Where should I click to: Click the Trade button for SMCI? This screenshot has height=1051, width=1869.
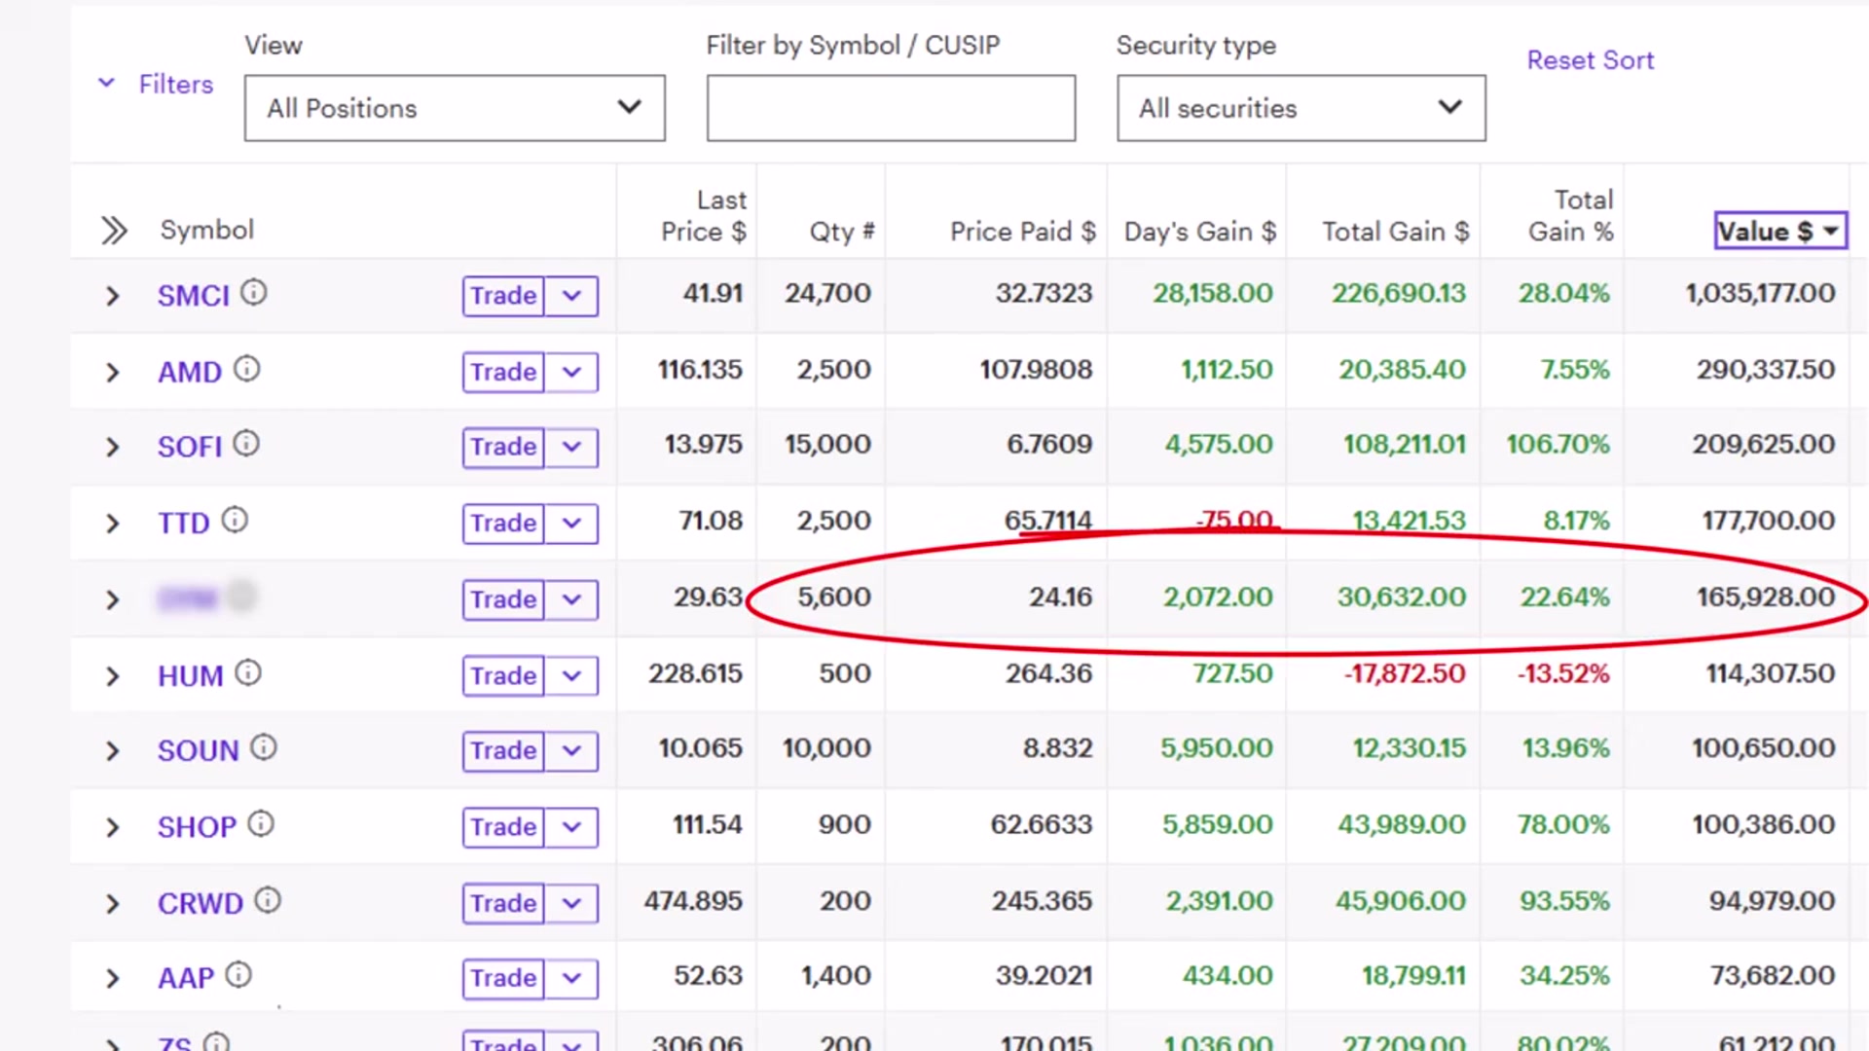point(503,296)
